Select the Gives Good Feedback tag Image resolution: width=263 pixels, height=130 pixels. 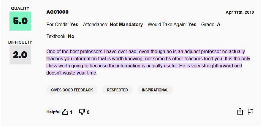72,90
